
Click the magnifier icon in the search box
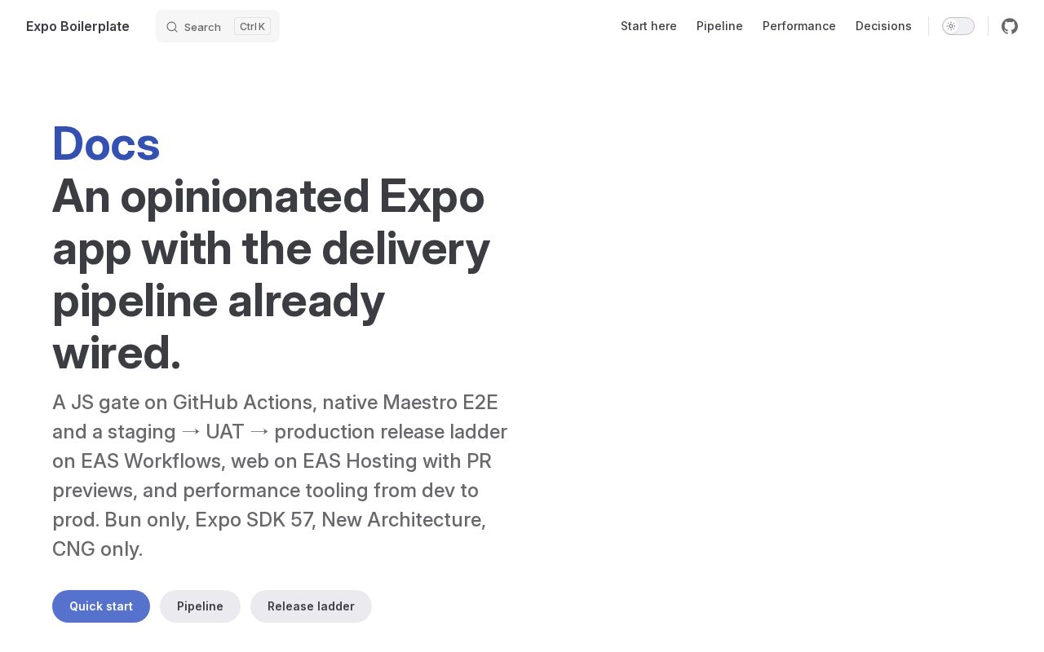(172, 27)
